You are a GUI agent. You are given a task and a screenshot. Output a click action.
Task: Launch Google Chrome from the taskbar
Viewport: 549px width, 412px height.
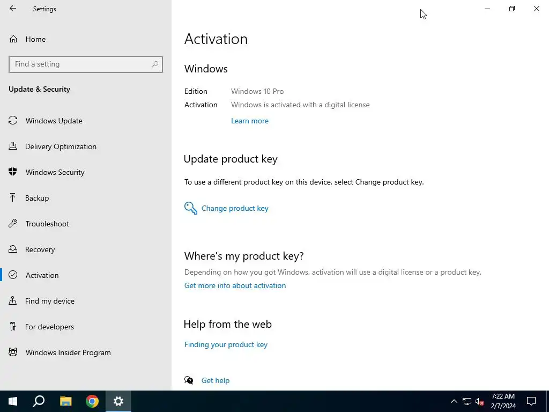pyautogui.click(x=92, y=401)
